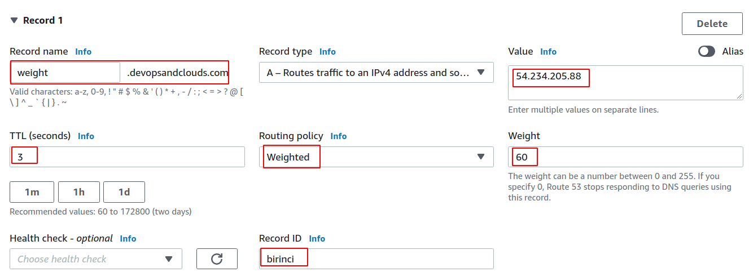Image resolution: width=749 pixels, height=272 pixels.
Task: Collapse the Record 1 section triangle
Action: pos(14,21)
